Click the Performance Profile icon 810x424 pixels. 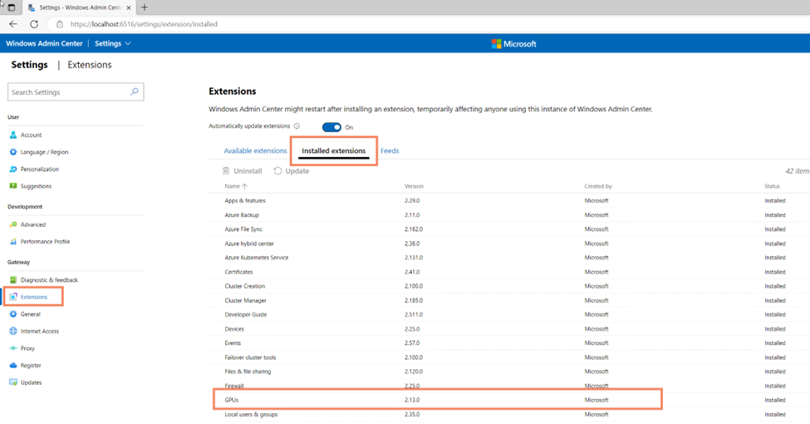tap(13, 241)
